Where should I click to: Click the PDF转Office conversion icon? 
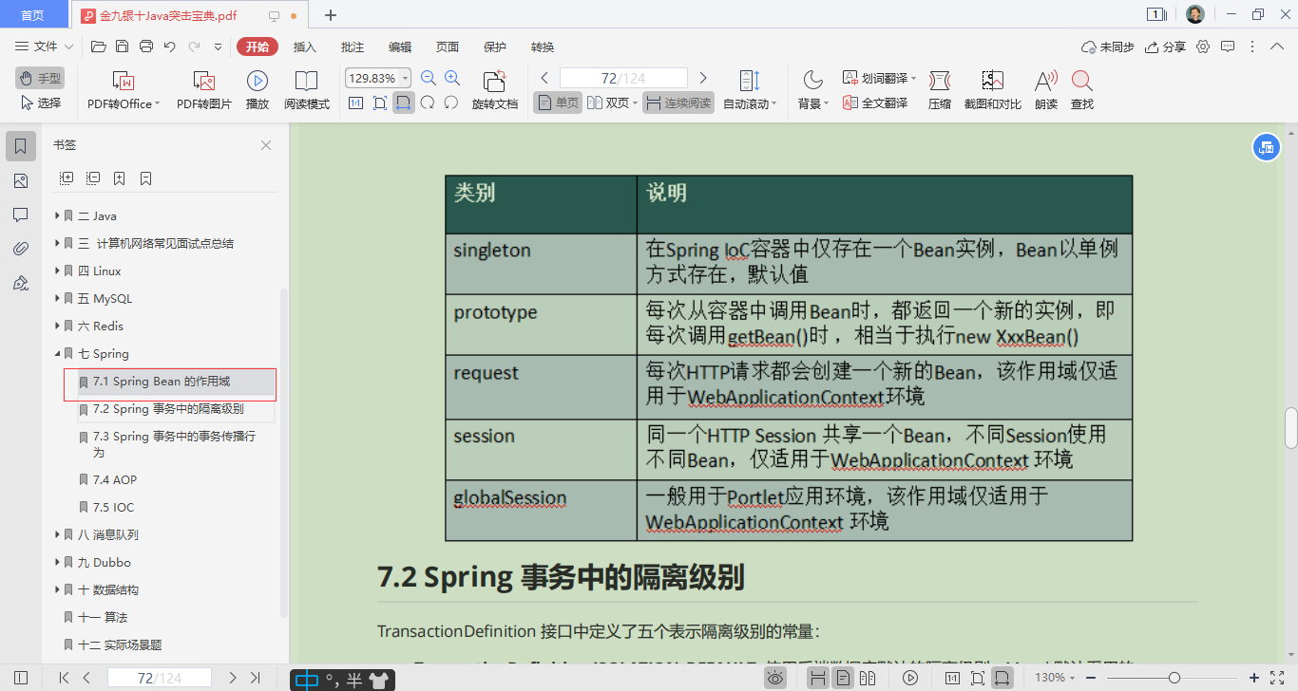(124, 82)
